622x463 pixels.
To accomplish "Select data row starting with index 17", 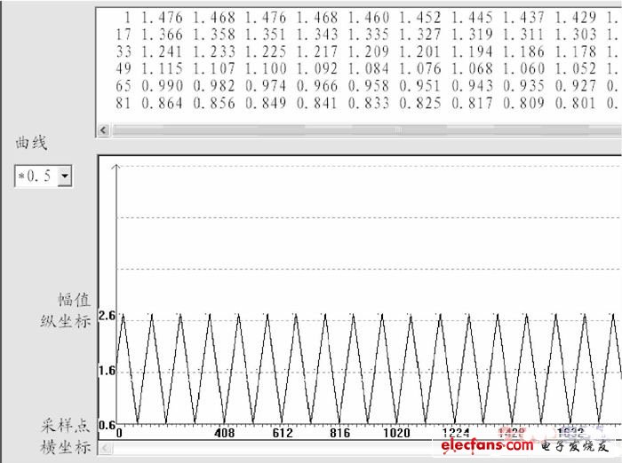I will click(355, 34).
